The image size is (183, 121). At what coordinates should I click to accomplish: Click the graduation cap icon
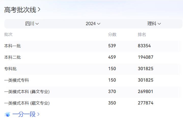(7, 114)
